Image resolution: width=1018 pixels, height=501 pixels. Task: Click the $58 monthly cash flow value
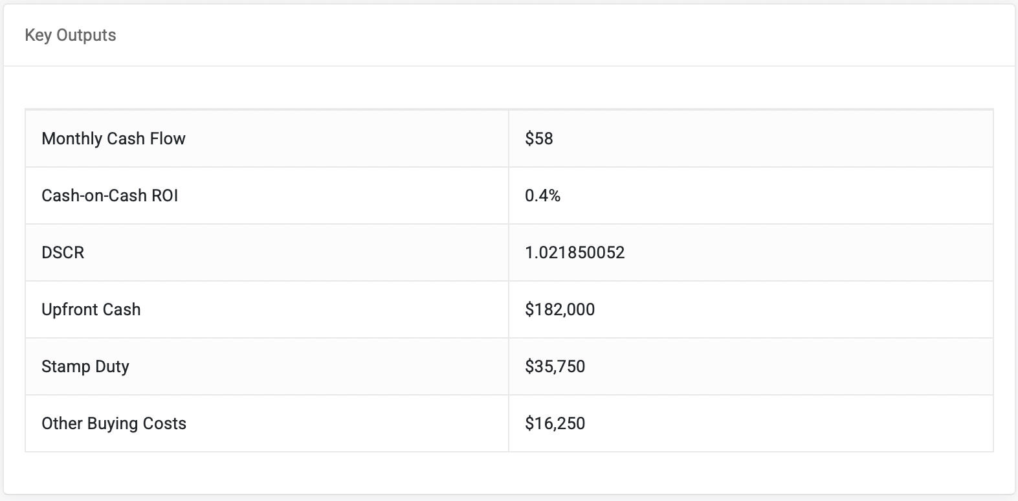pyautogui.click(x=539, y=139)
